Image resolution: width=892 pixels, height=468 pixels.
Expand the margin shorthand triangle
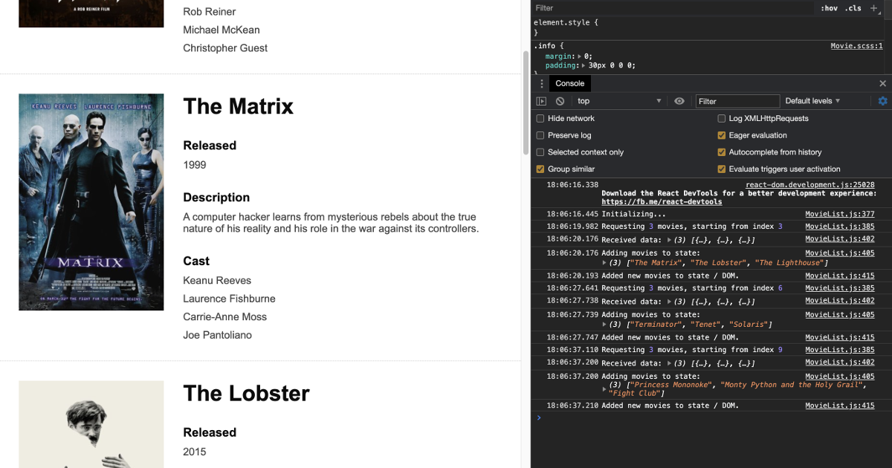click(x=580, y=56)
